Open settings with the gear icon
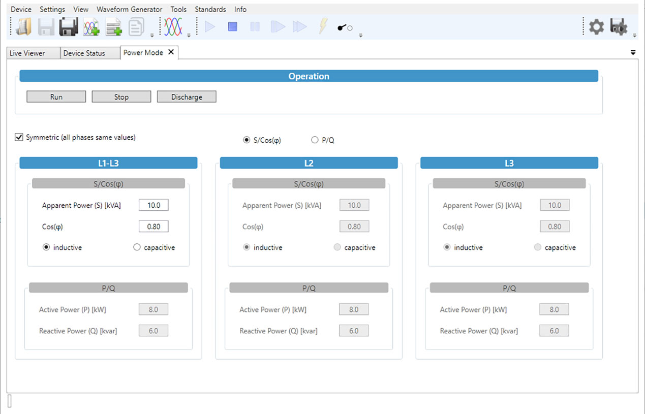645x414 pixels. click(596, 27)
